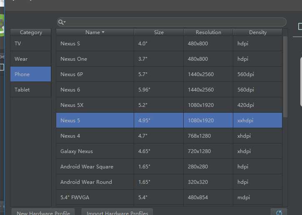Choose the Nexus 4 device
The height and width of the screenshot is (215, 302).
[169, 136]
